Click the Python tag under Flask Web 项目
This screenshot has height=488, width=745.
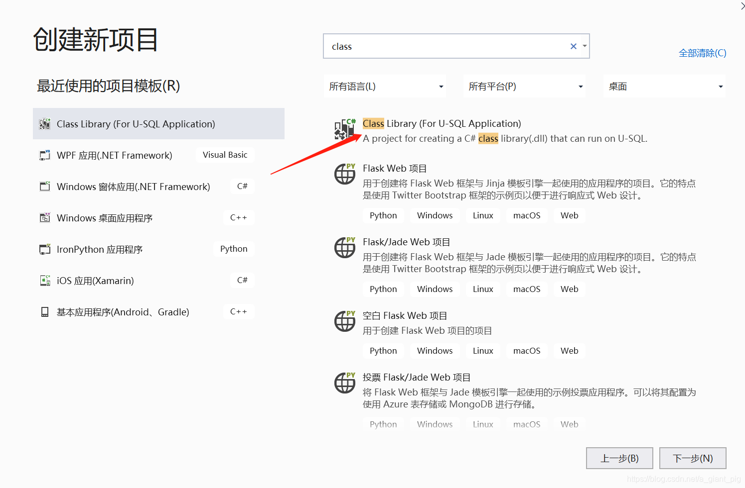tap(383, 215)
